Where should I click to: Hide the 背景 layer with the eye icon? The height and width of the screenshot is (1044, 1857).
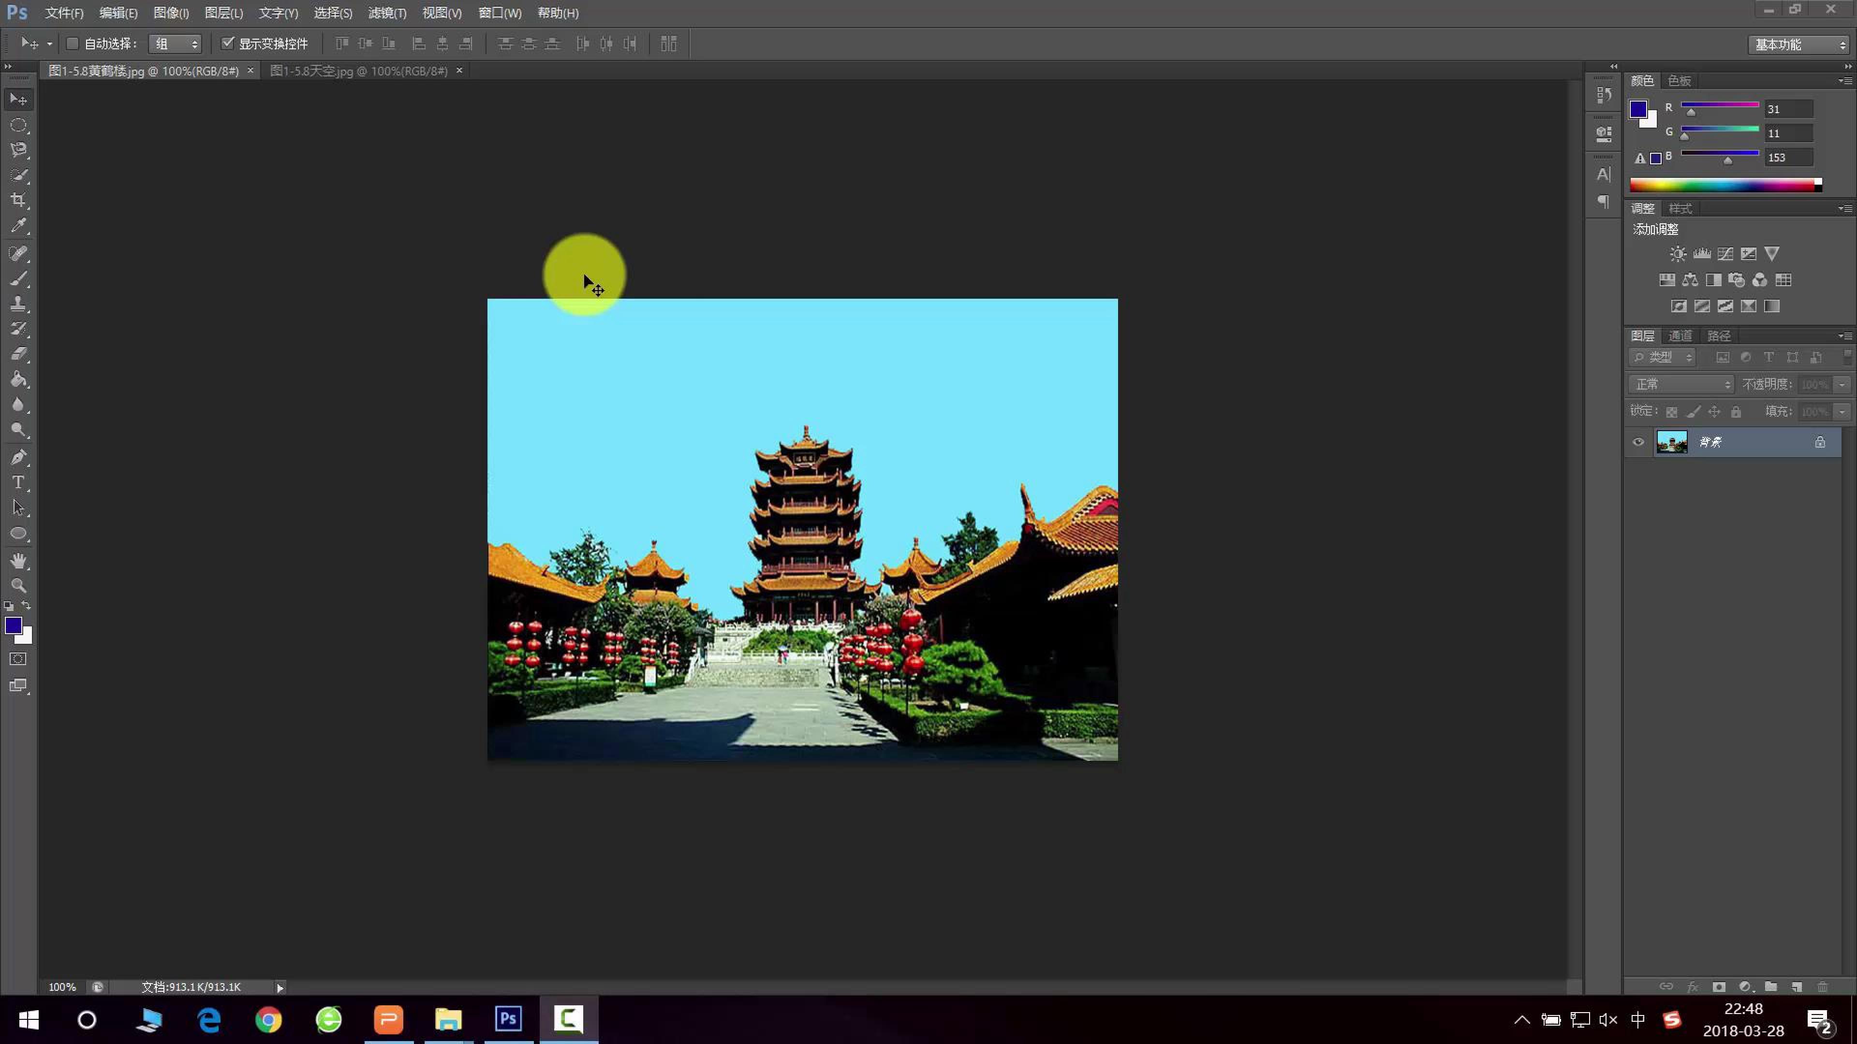(1638, 442)
